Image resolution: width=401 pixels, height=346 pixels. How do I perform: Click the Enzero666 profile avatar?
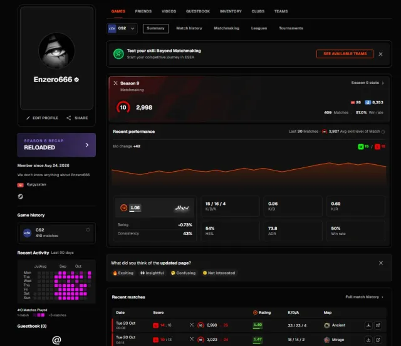point(56,51)
